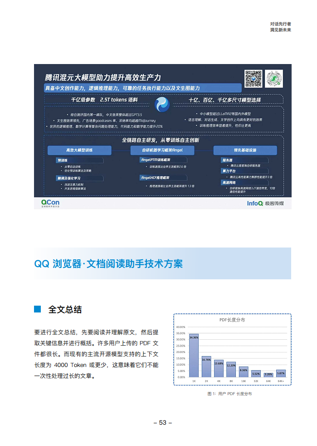Click the 1K x-axis label
The image size is (317, 446).
(x=194, y=381)
